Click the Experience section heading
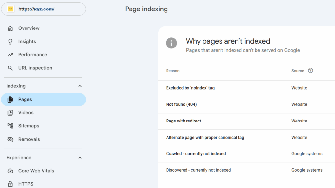Viewport: 335px width, 188px height. tap(19, 158)
